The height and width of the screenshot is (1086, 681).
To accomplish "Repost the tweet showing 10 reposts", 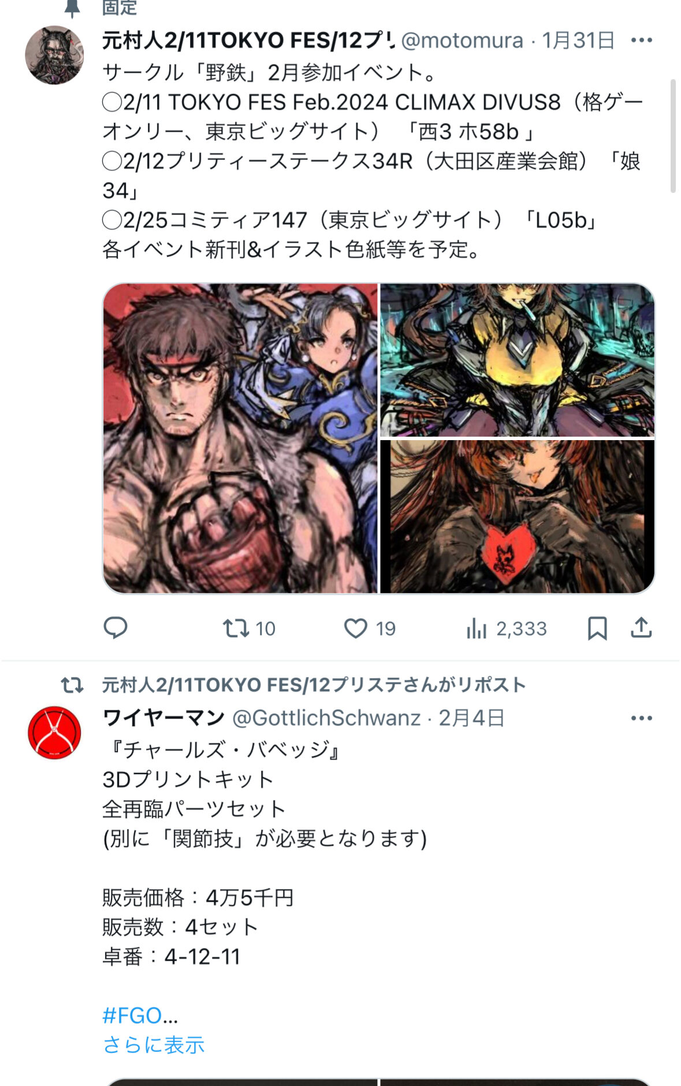I will (x=249, y=628).
